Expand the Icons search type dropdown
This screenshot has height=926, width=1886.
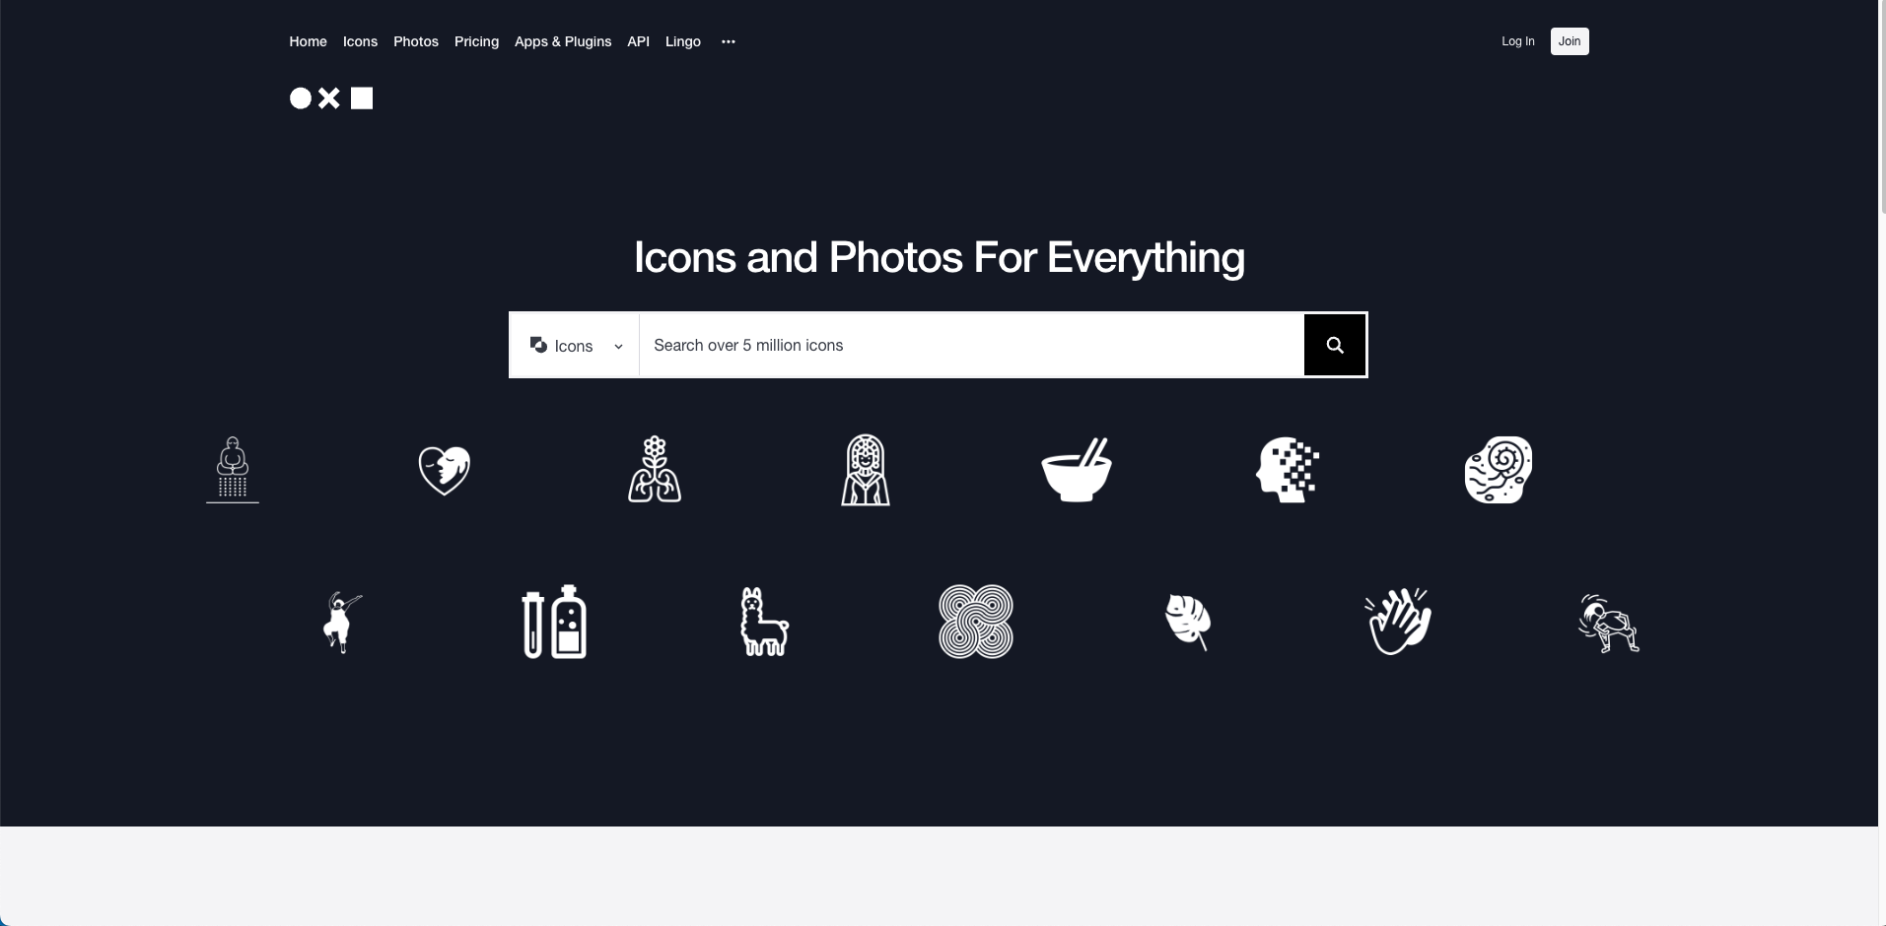(x=576, y=346)
